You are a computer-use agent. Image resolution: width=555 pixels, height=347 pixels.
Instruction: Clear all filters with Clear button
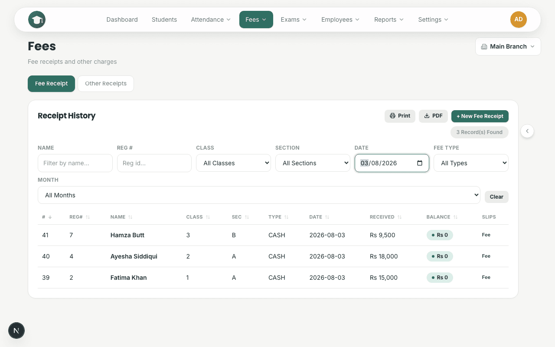click(x=496, y=196)
